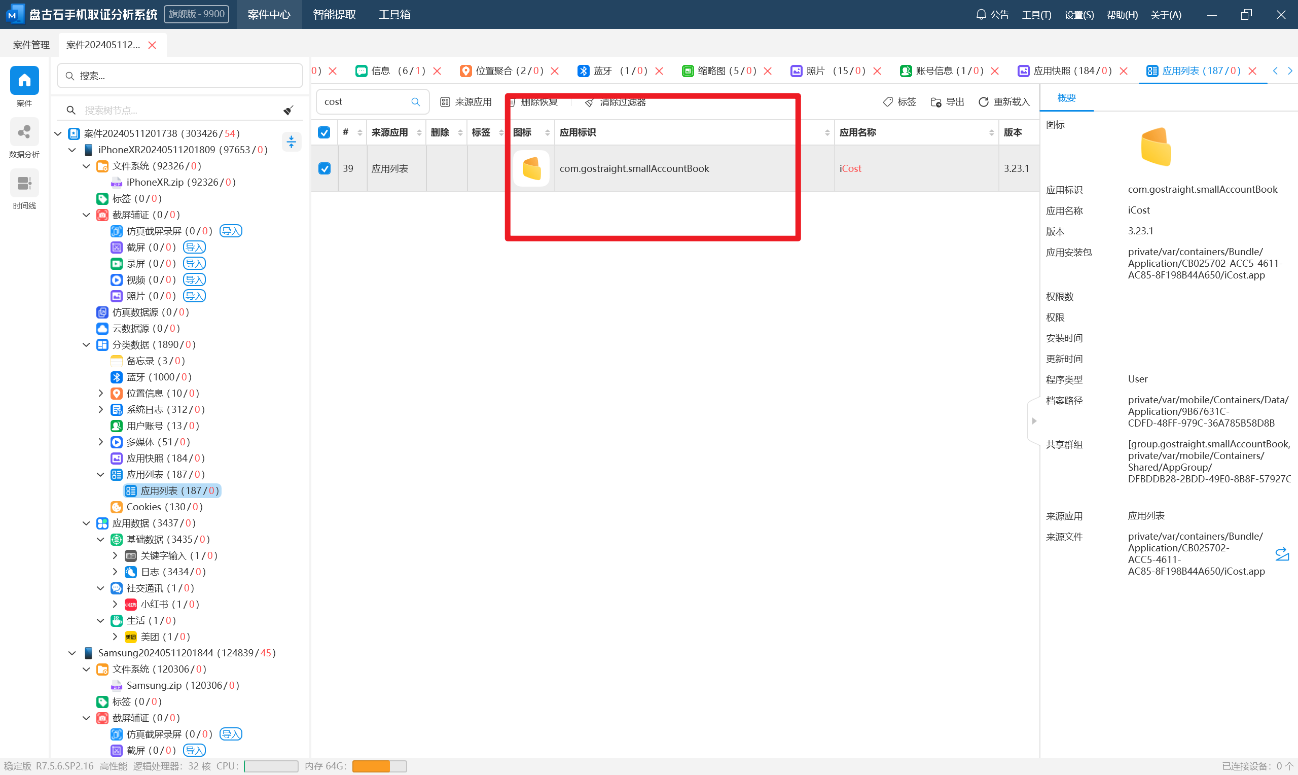The image size is (1298, 775).
Task: Click the iCost app icon in row 39
Action: point(531,169)
